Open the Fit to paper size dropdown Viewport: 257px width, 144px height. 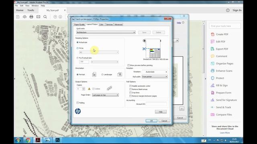click(x=99, y=52)
